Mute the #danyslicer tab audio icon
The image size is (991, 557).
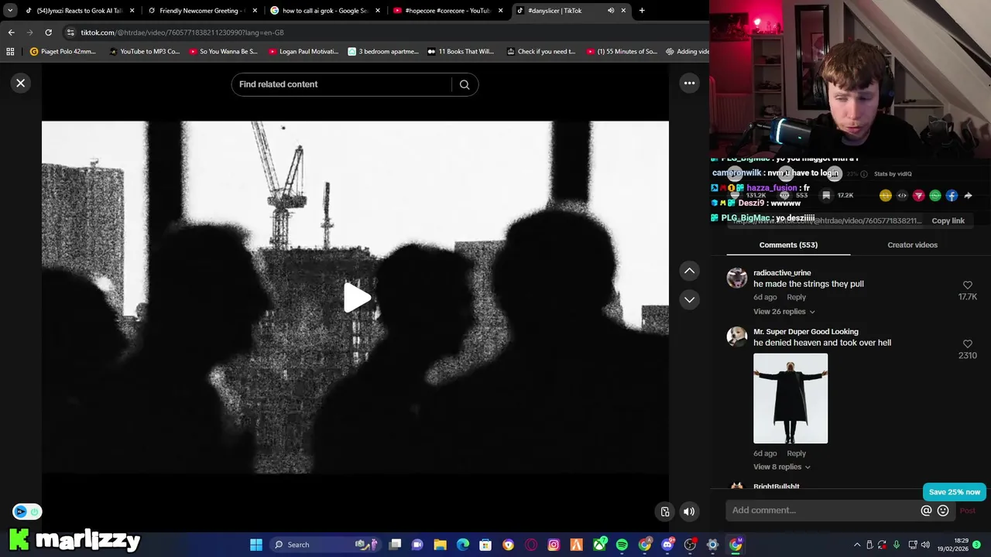click(x=611, y=11)
